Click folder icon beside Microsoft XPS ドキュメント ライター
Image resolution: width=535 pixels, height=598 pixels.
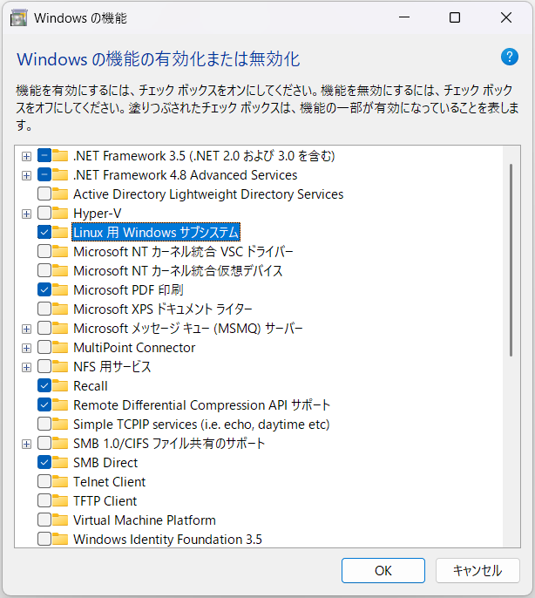click(60, 309)
